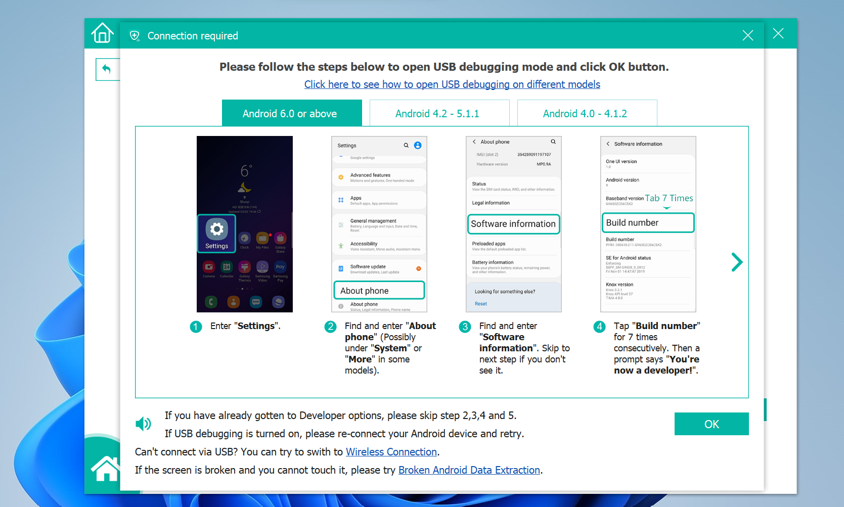
Task: Close the main application window
Action: click(x=778, y=33)
